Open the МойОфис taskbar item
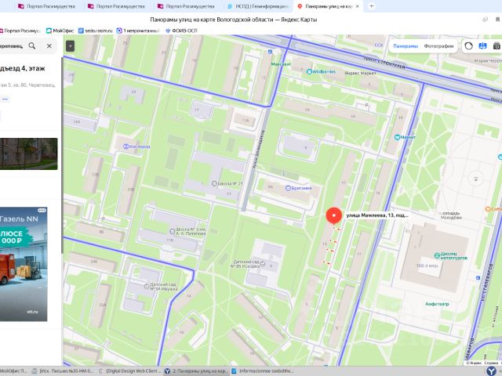Viewport: 502px width, 376px height. point(14,371)
